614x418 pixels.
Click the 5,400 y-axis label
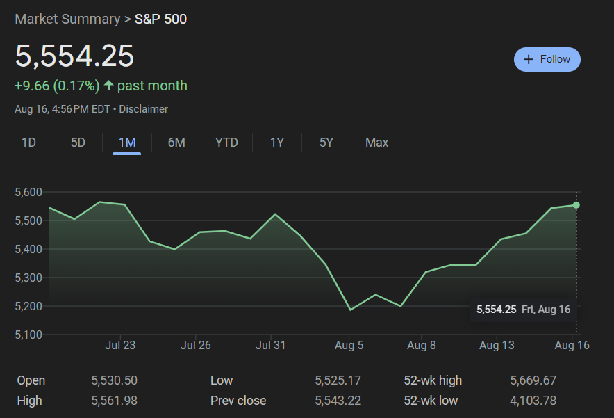28,250
